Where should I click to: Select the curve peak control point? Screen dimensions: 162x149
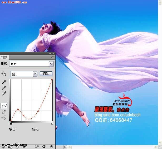point(18,109)
